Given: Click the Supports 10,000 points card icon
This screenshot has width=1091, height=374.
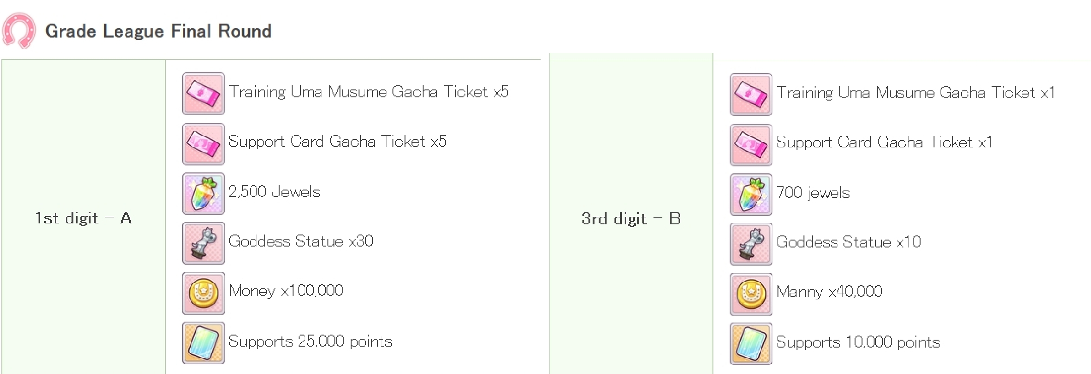Looking at the screenshot, I should [x=751, y=344].
